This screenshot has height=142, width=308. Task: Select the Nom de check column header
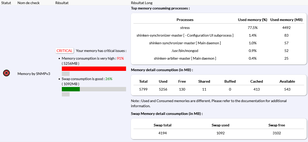point(28,3)
